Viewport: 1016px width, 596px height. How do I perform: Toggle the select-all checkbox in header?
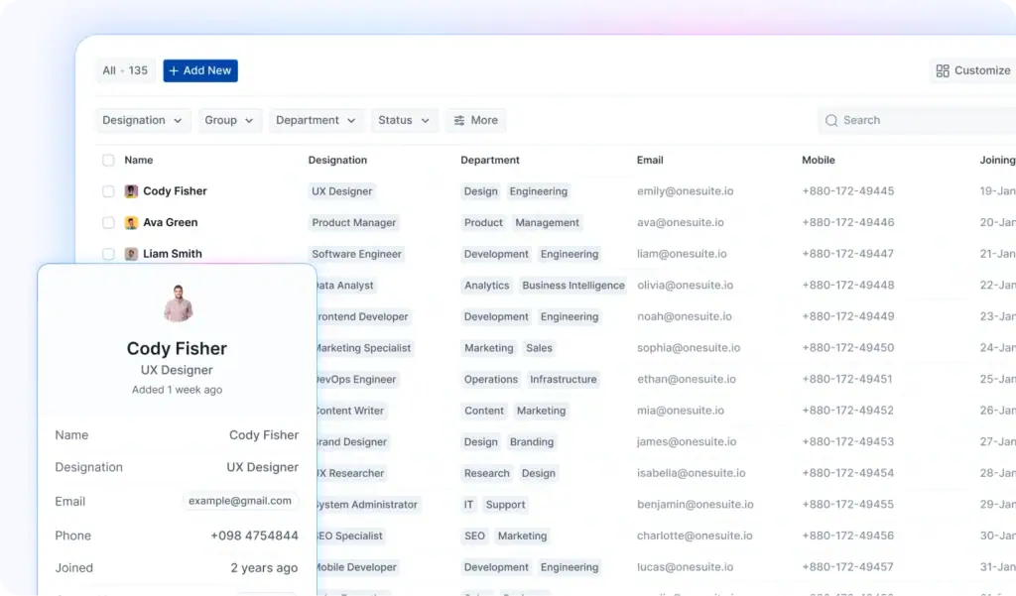[108, 161]
